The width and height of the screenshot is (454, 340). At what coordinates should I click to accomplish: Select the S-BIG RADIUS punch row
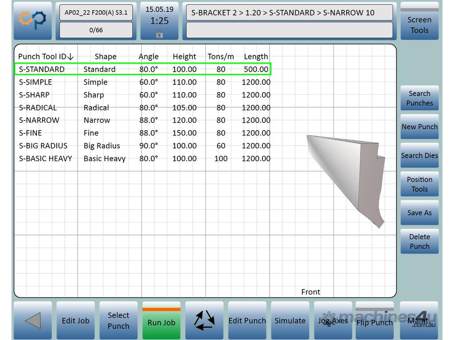pos(142,146)
